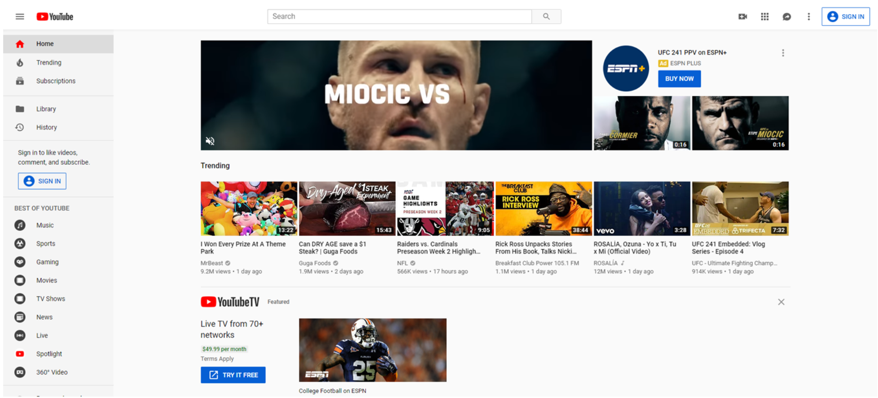Play the MIOCIC VS banner video
Viewport: 878px width, 398px height.
coord(396,95)
